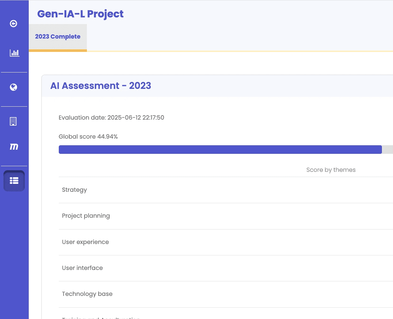Click the Global score 44.94% label
The height and width of the screenshot is (319, 393).
(88, 137)
